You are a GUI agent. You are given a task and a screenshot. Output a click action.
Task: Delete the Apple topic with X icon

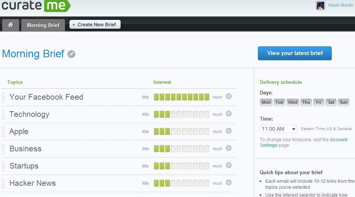(228, 131)
